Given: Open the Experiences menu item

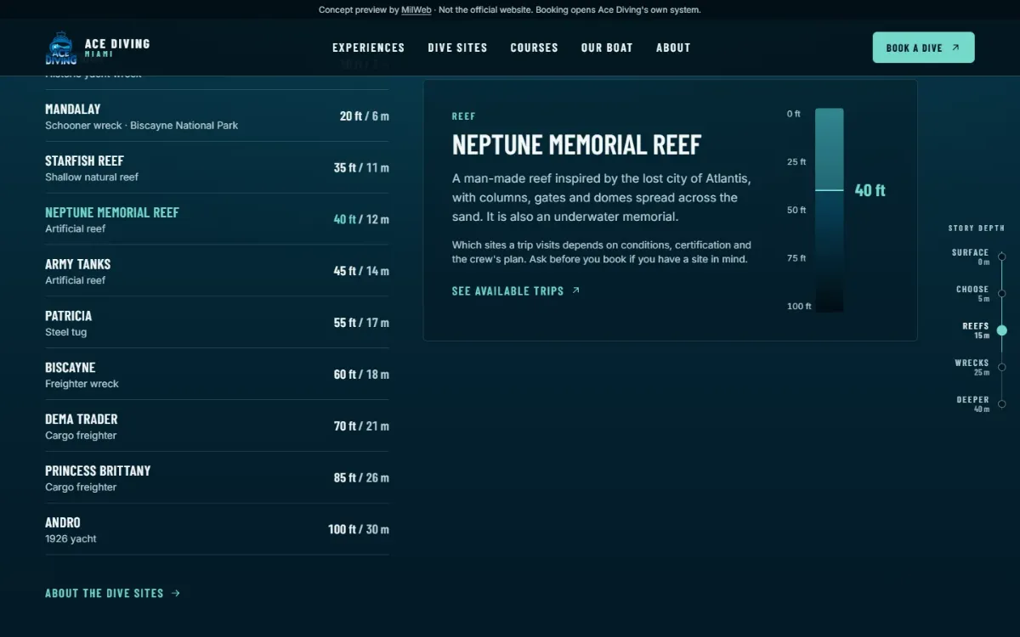Looking at the screenshot, I should point(368,48).
